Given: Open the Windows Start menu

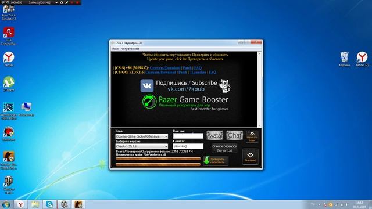Looking at the screenshot, I should [x=6, y=204].
